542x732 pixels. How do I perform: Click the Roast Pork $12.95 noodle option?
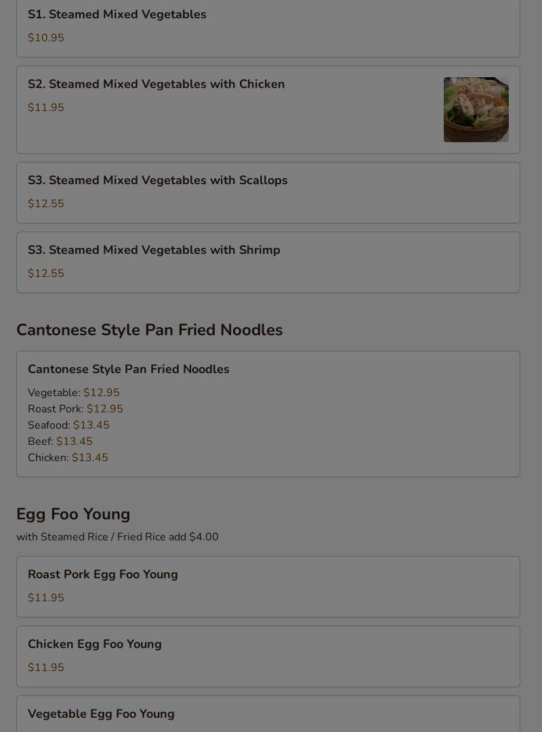(x=75, y=409)
